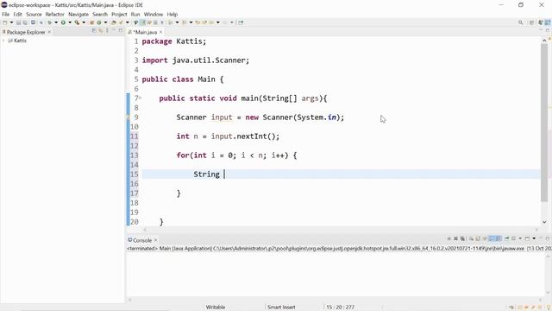Click the Save toolbar icon

(19, 22)
